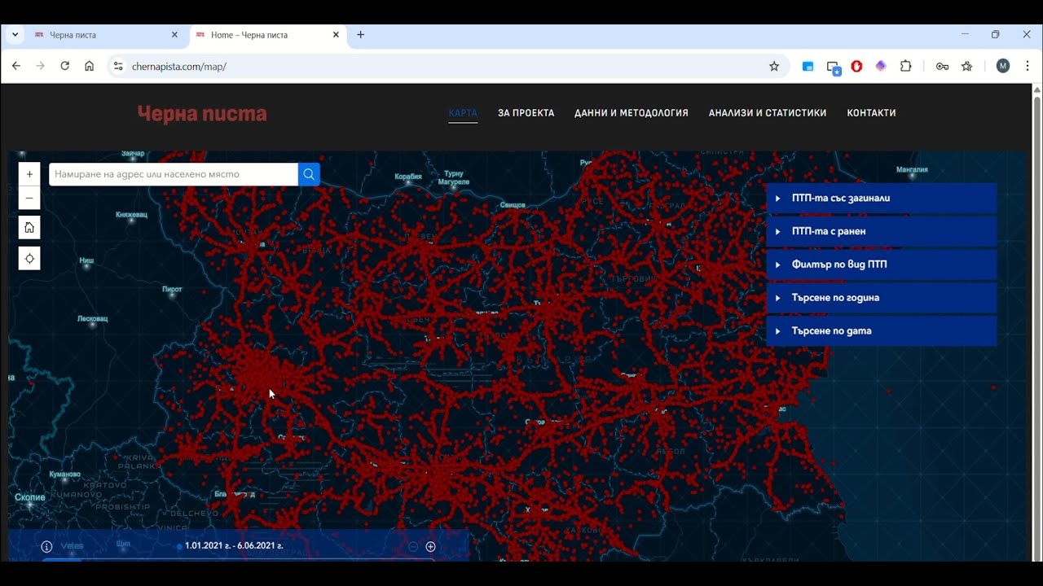
Task: Click the Свищов label on map
Action: 513,205
